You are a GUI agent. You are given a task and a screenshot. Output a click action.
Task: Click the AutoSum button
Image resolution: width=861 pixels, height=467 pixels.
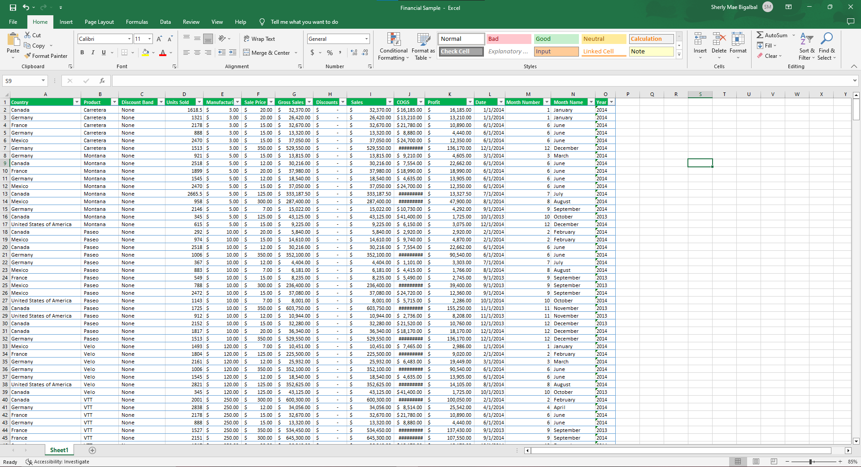point(772,35)
